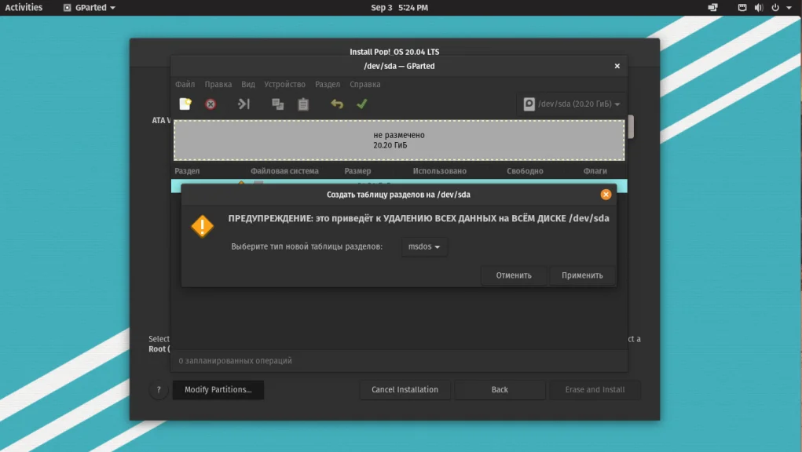
Task: Click the new partition toolbar icon
Action: click(x=185, y=104)
